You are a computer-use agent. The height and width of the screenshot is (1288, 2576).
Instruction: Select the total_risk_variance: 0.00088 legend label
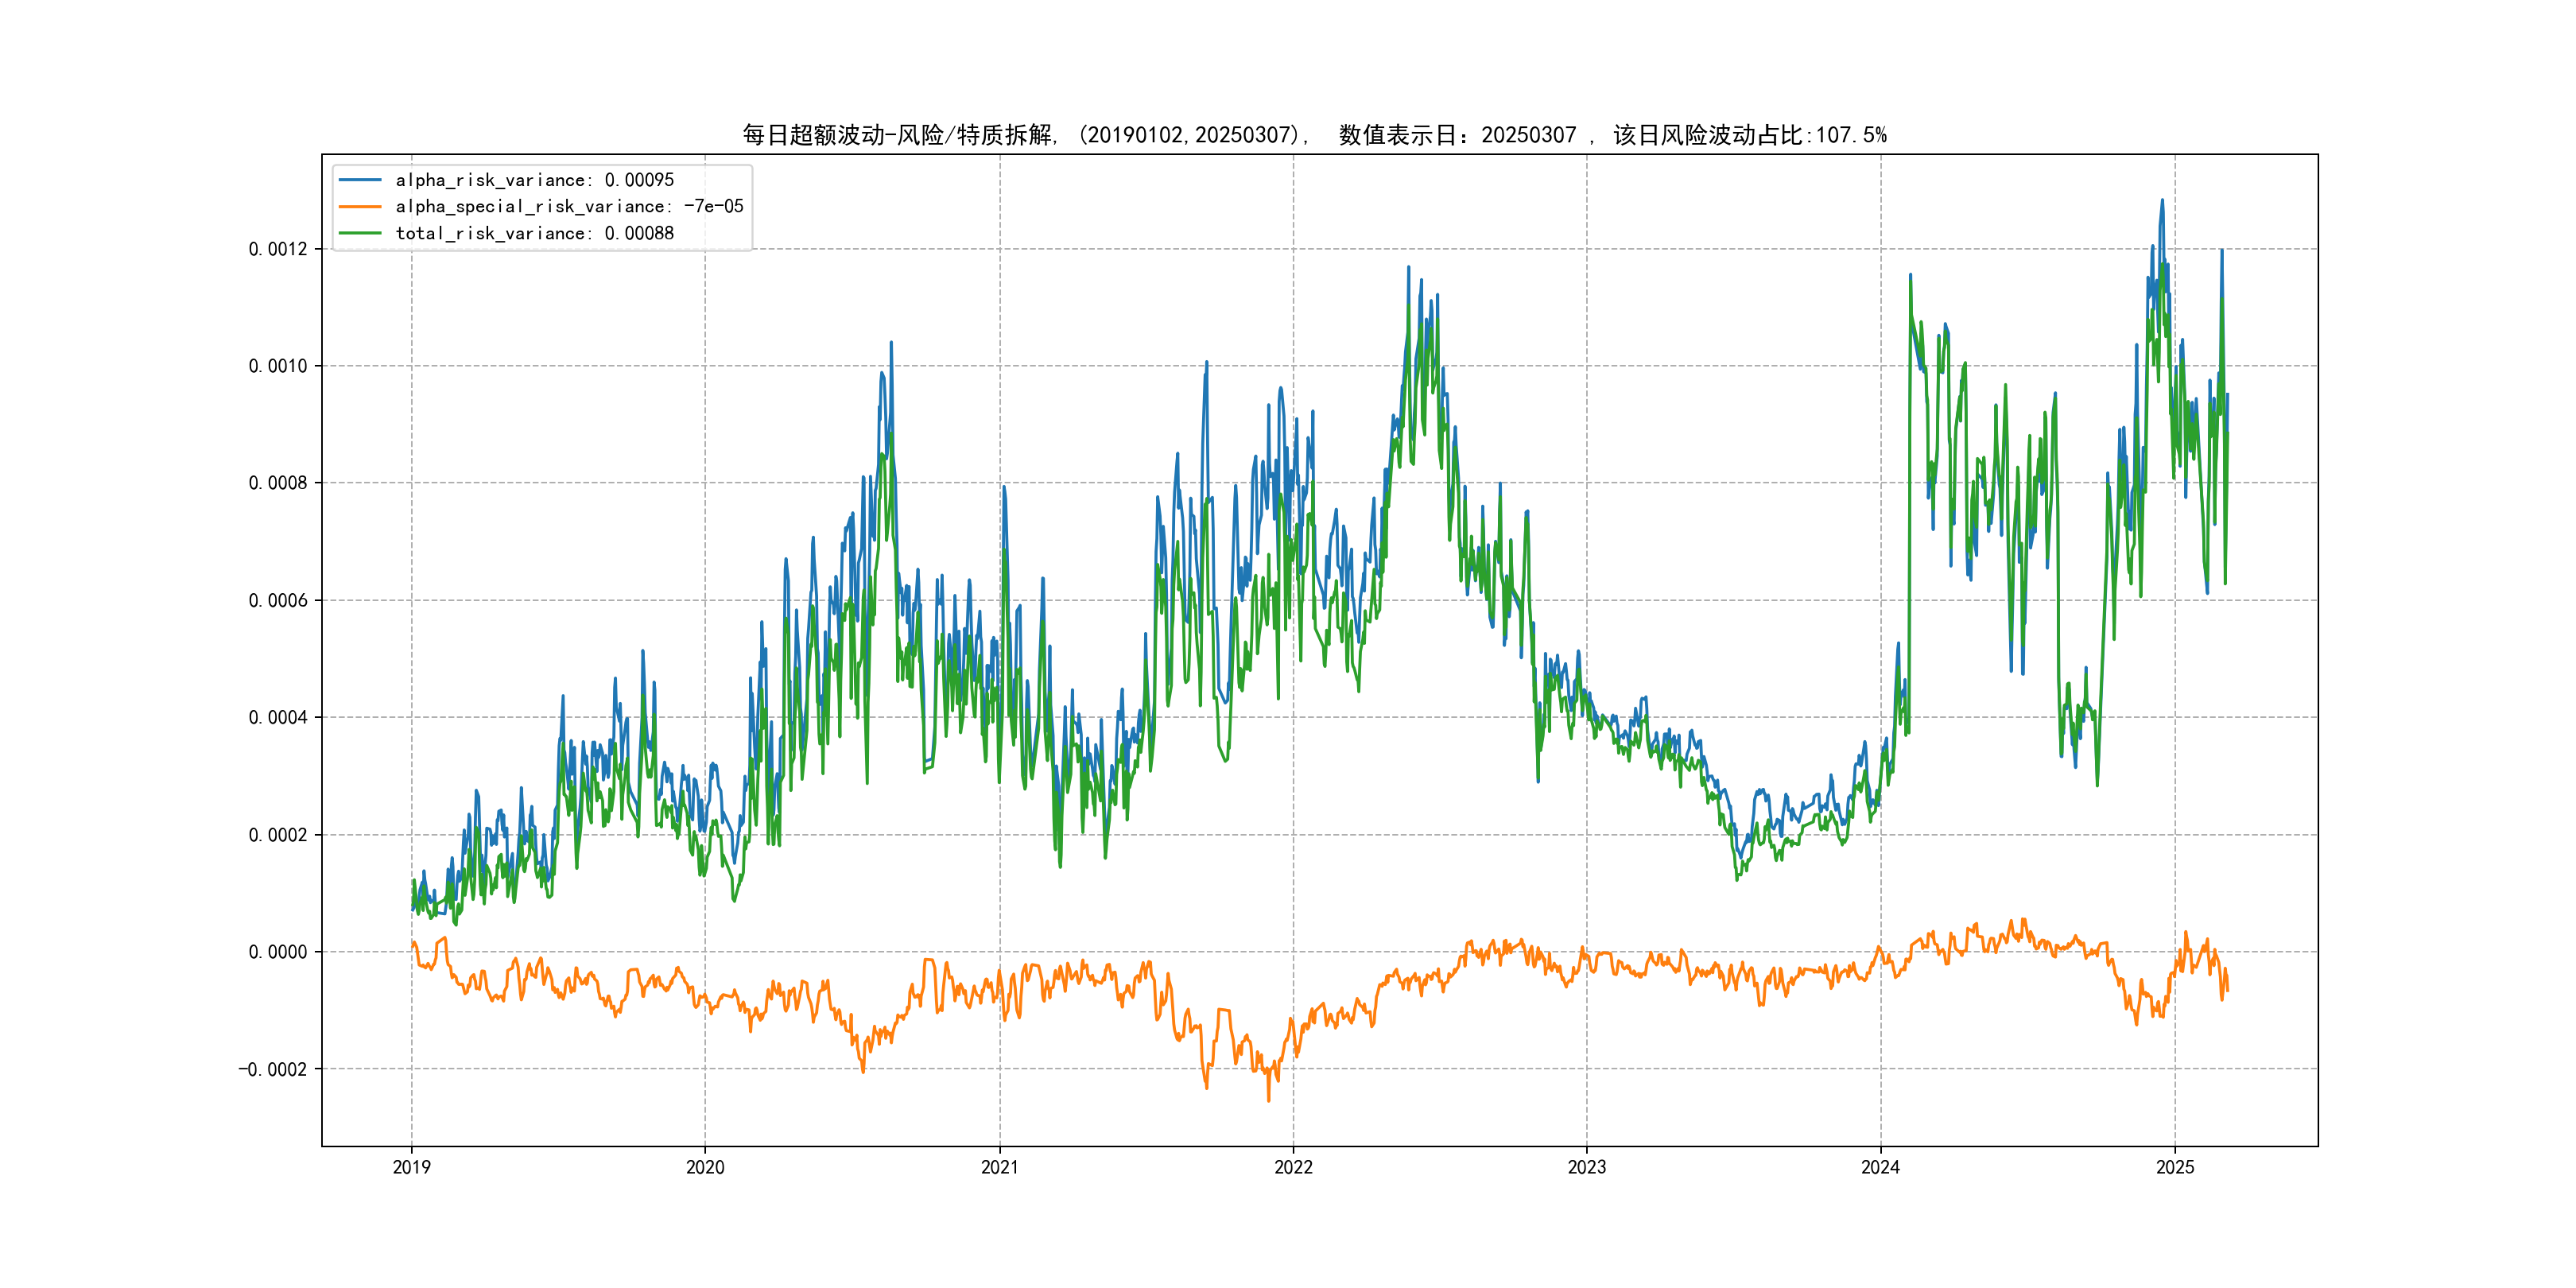coord(534,233)
